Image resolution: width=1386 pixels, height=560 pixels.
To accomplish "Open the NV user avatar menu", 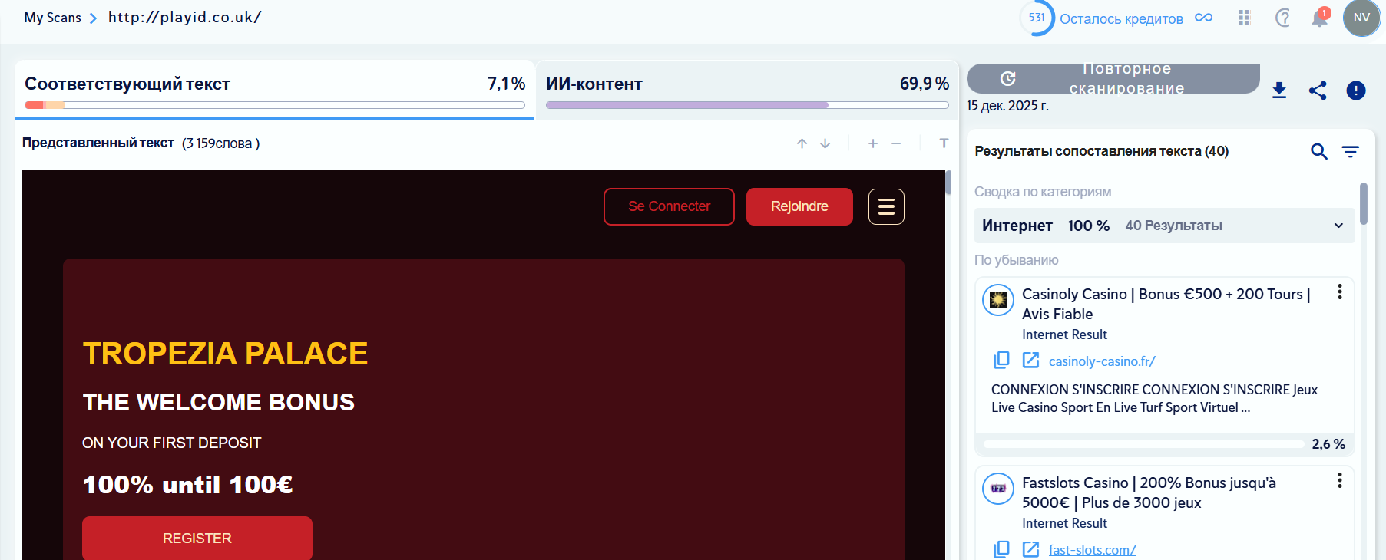I will (x=1361, y=18).
